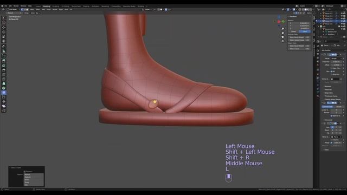
Task: Select the Loop Cut tool
Action: click(4, 75)
